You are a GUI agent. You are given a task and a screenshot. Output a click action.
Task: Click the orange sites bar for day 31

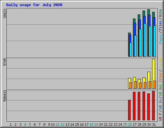tap(155, 85)
